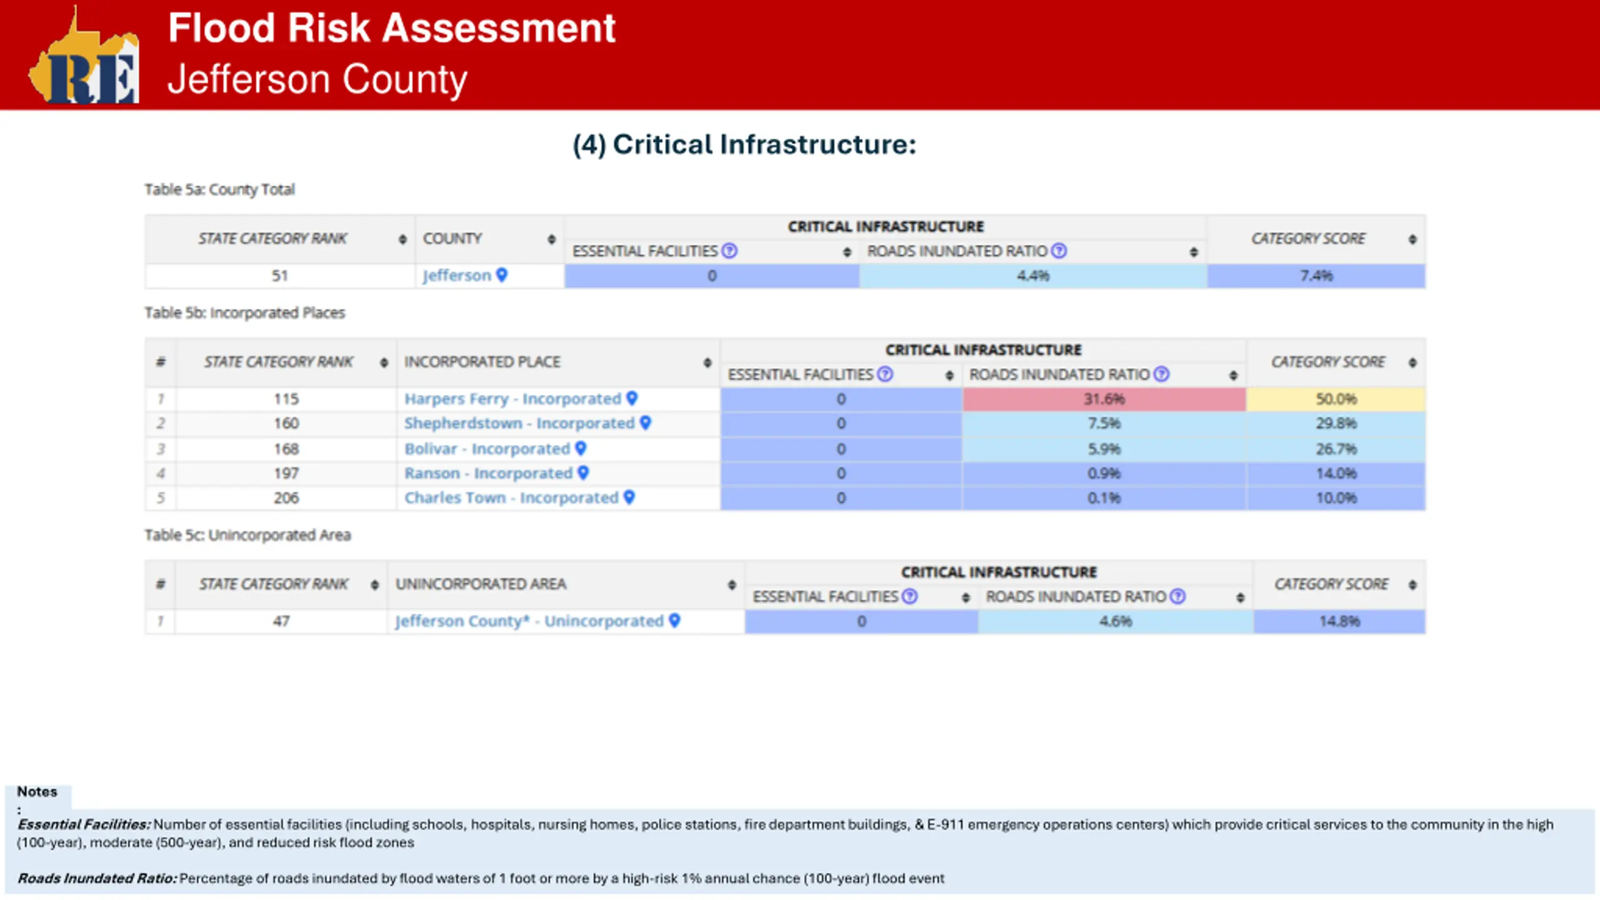
Task: Sort Table 5b Essential Facilities arrow
Action: 949,375
